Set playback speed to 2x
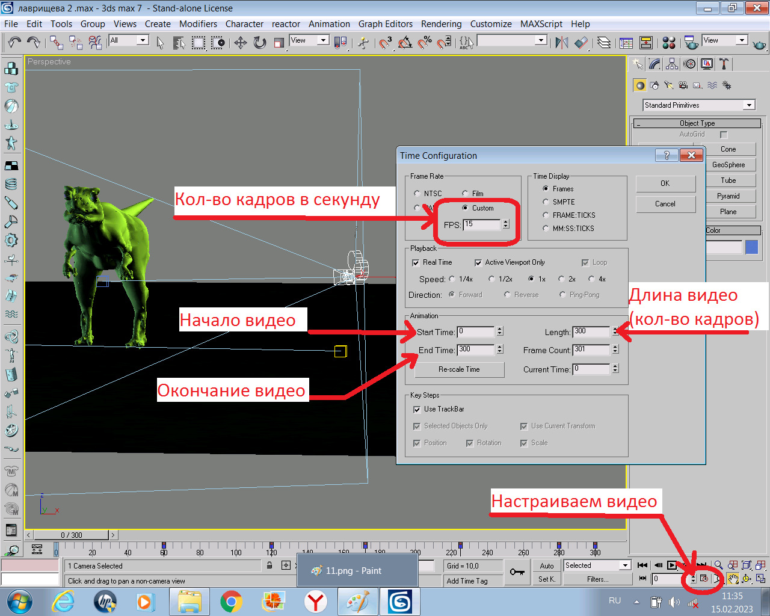 tap(561, 279)
